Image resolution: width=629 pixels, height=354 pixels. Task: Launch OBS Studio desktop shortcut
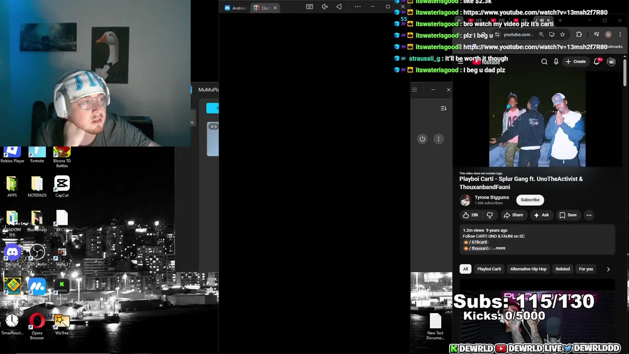click(37, 256)
